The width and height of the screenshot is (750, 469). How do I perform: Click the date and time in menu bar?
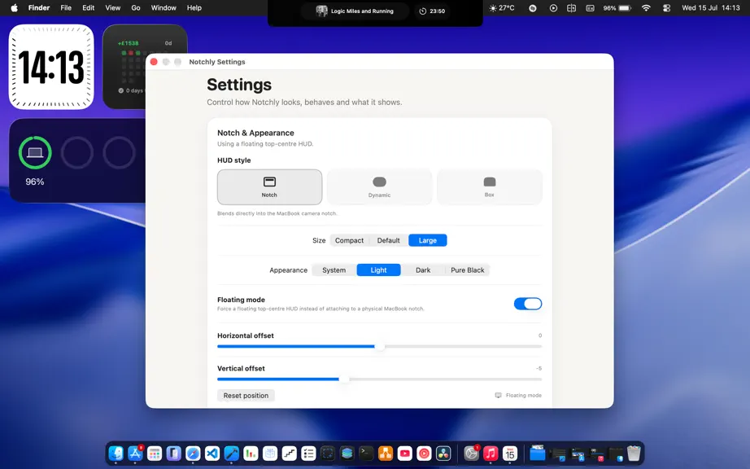pyautogui.click(x=710, y=7)
